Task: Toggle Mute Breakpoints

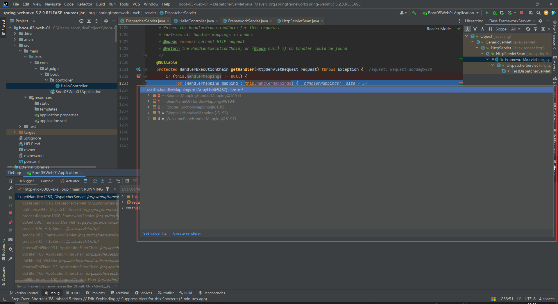Action: 10,230
